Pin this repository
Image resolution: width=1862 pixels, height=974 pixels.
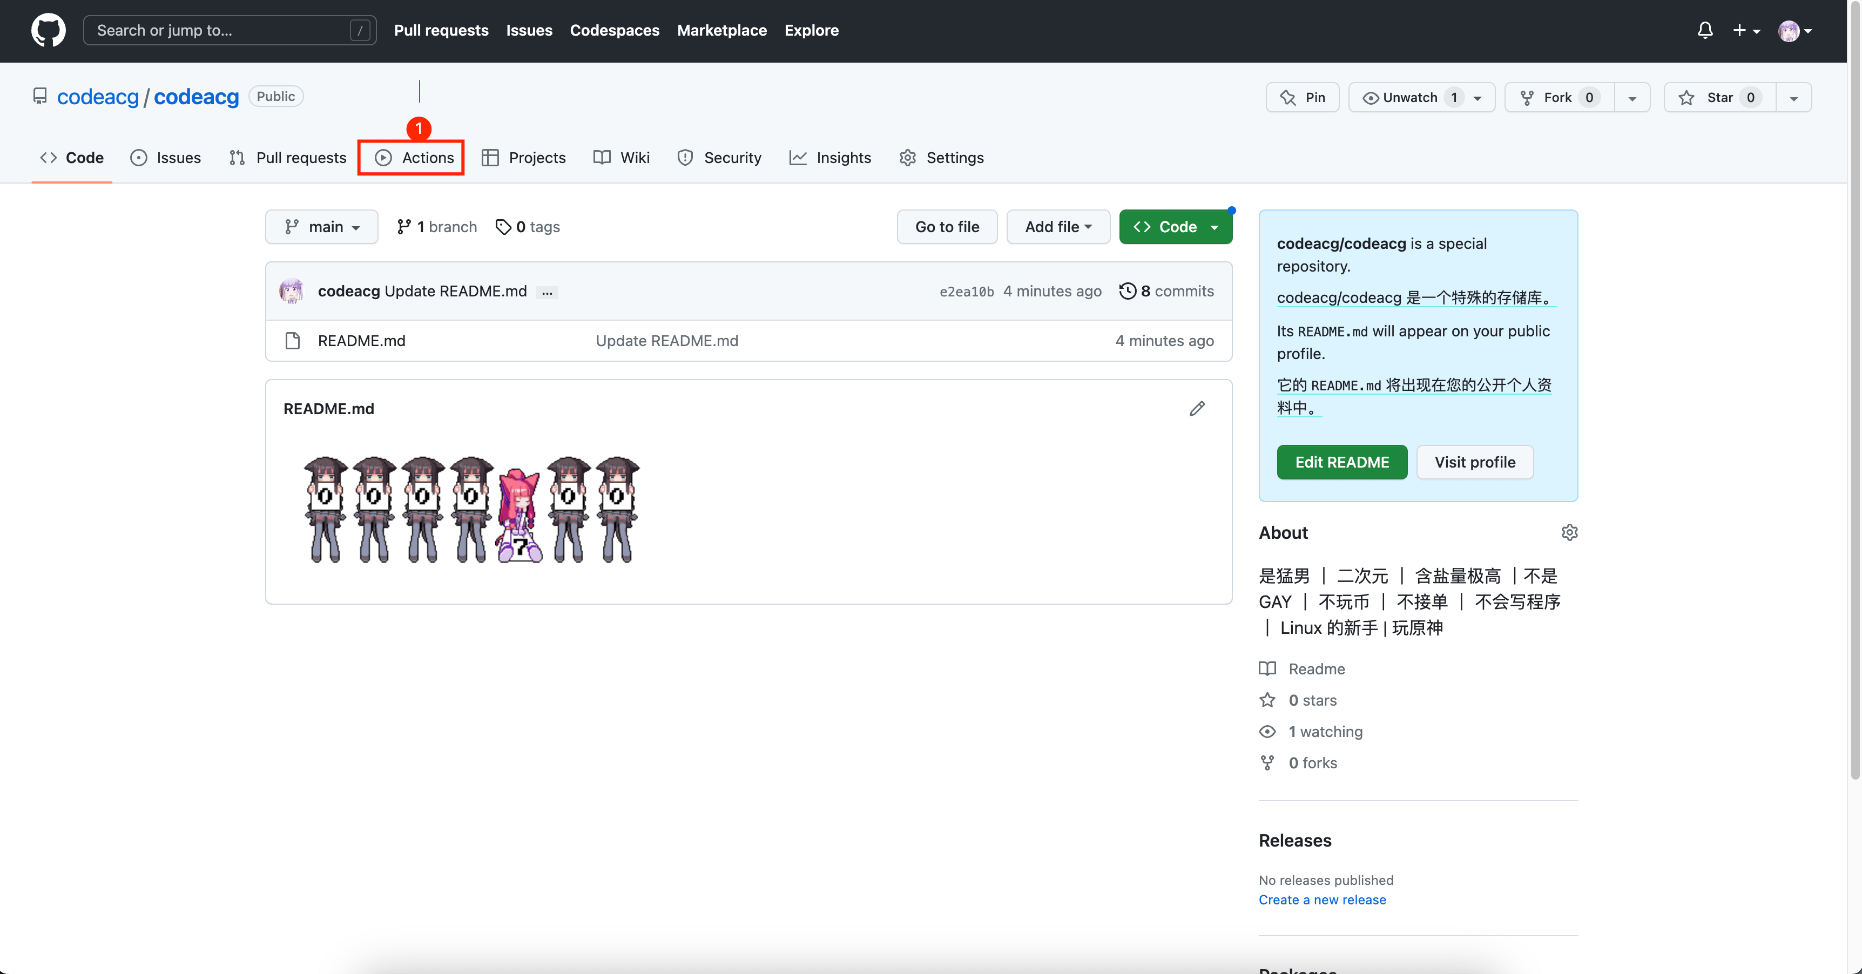click(x=1303, y=98)
